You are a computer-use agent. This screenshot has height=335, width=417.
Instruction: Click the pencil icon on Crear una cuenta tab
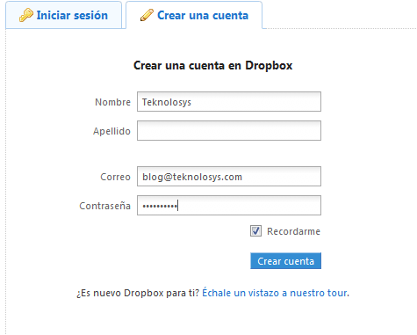pos(147,15)
